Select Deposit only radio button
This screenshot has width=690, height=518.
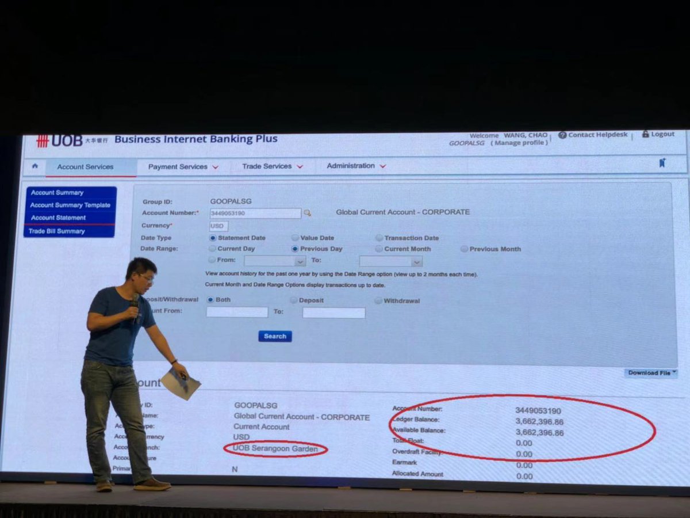294,300
